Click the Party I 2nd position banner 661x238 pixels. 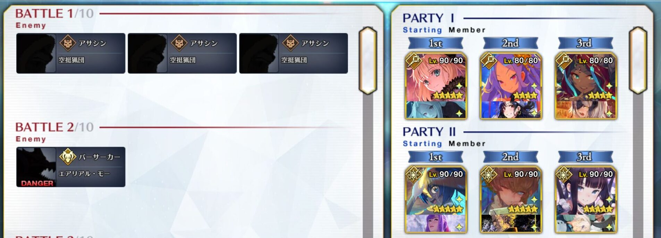510,43
